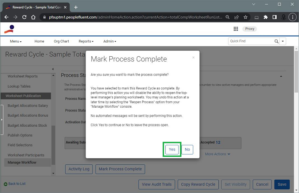Open the tab search chevron
Image resolution: width=299 pixels, height=193 pixels.
pyautogui.click(x=253, y=4)
